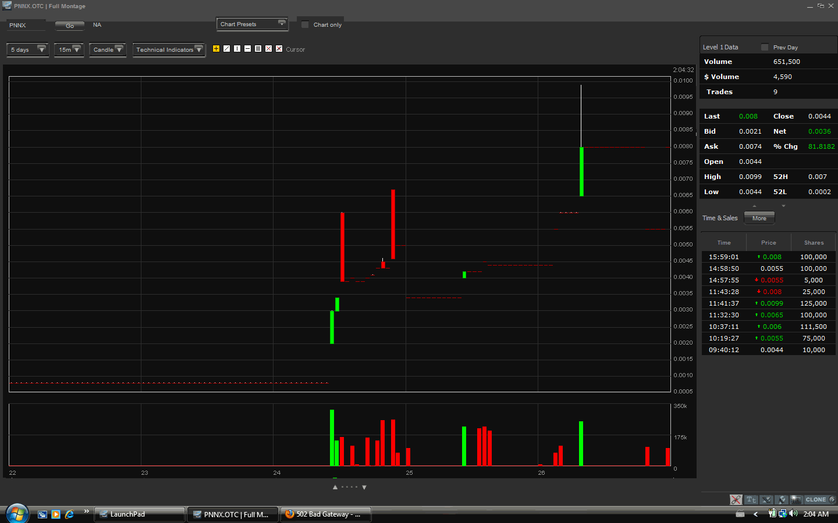Click the Volume value 651,500
Viewport: 838px width, 523px height.
786,62
